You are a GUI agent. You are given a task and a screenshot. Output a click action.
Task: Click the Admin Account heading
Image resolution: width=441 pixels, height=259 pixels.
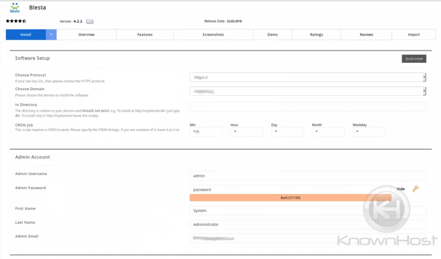(32, 157)
